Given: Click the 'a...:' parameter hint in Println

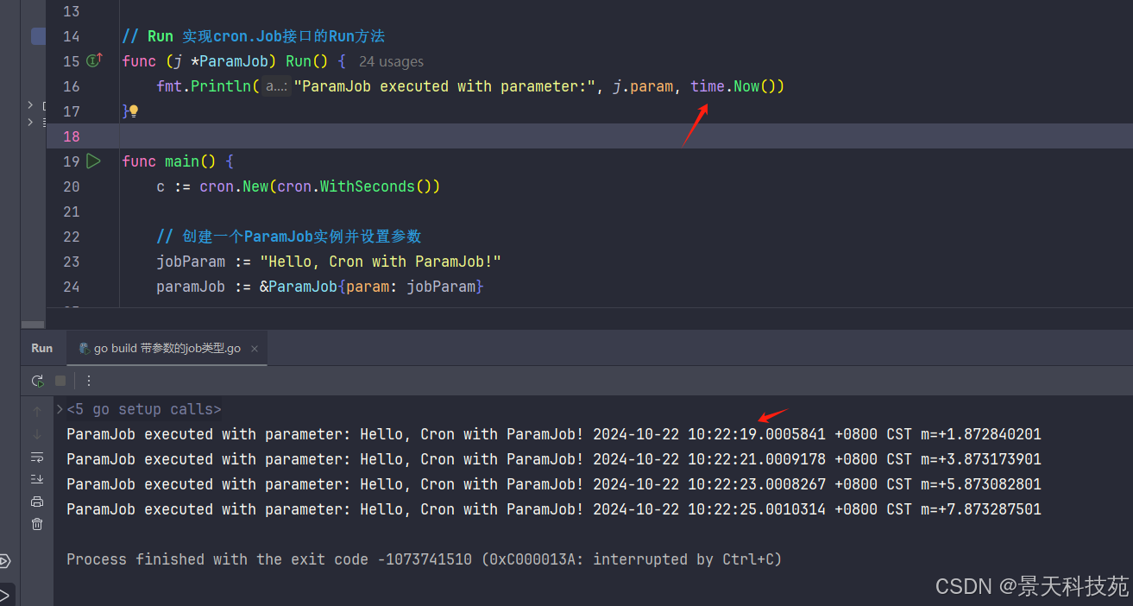Looking at the screenshot, I should pyautogui.click(x=276, y=86).
